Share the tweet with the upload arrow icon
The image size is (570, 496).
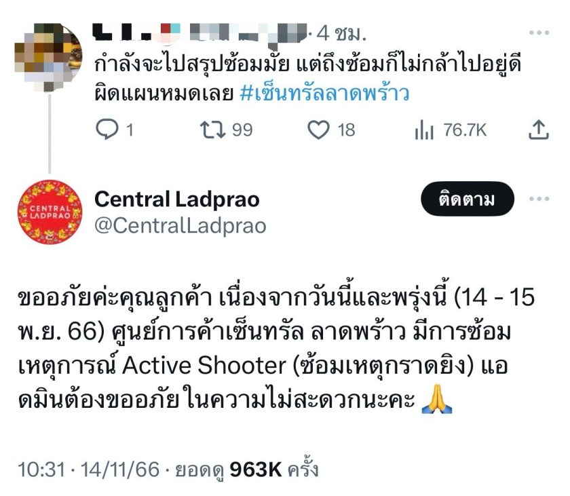538,130
